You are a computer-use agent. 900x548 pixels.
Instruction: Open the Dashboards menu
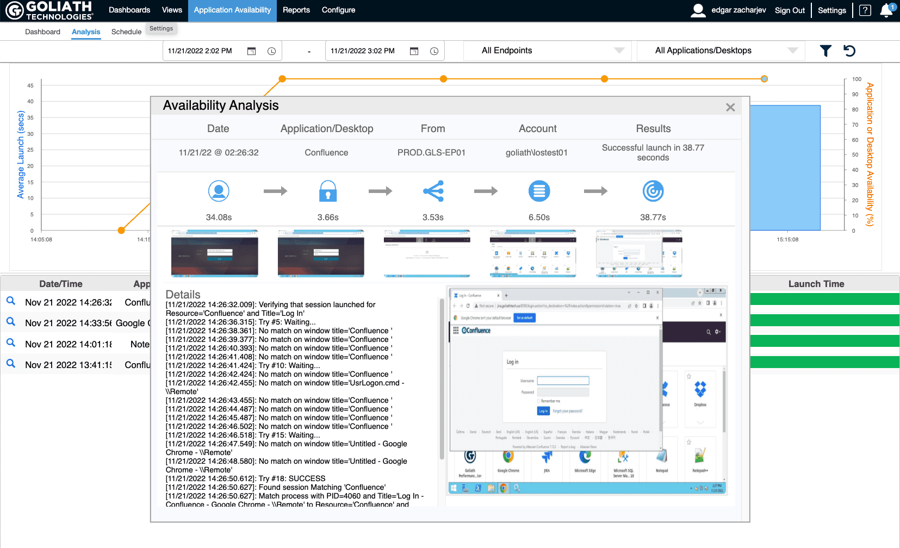pyautogui.click(x=129, y=10)
